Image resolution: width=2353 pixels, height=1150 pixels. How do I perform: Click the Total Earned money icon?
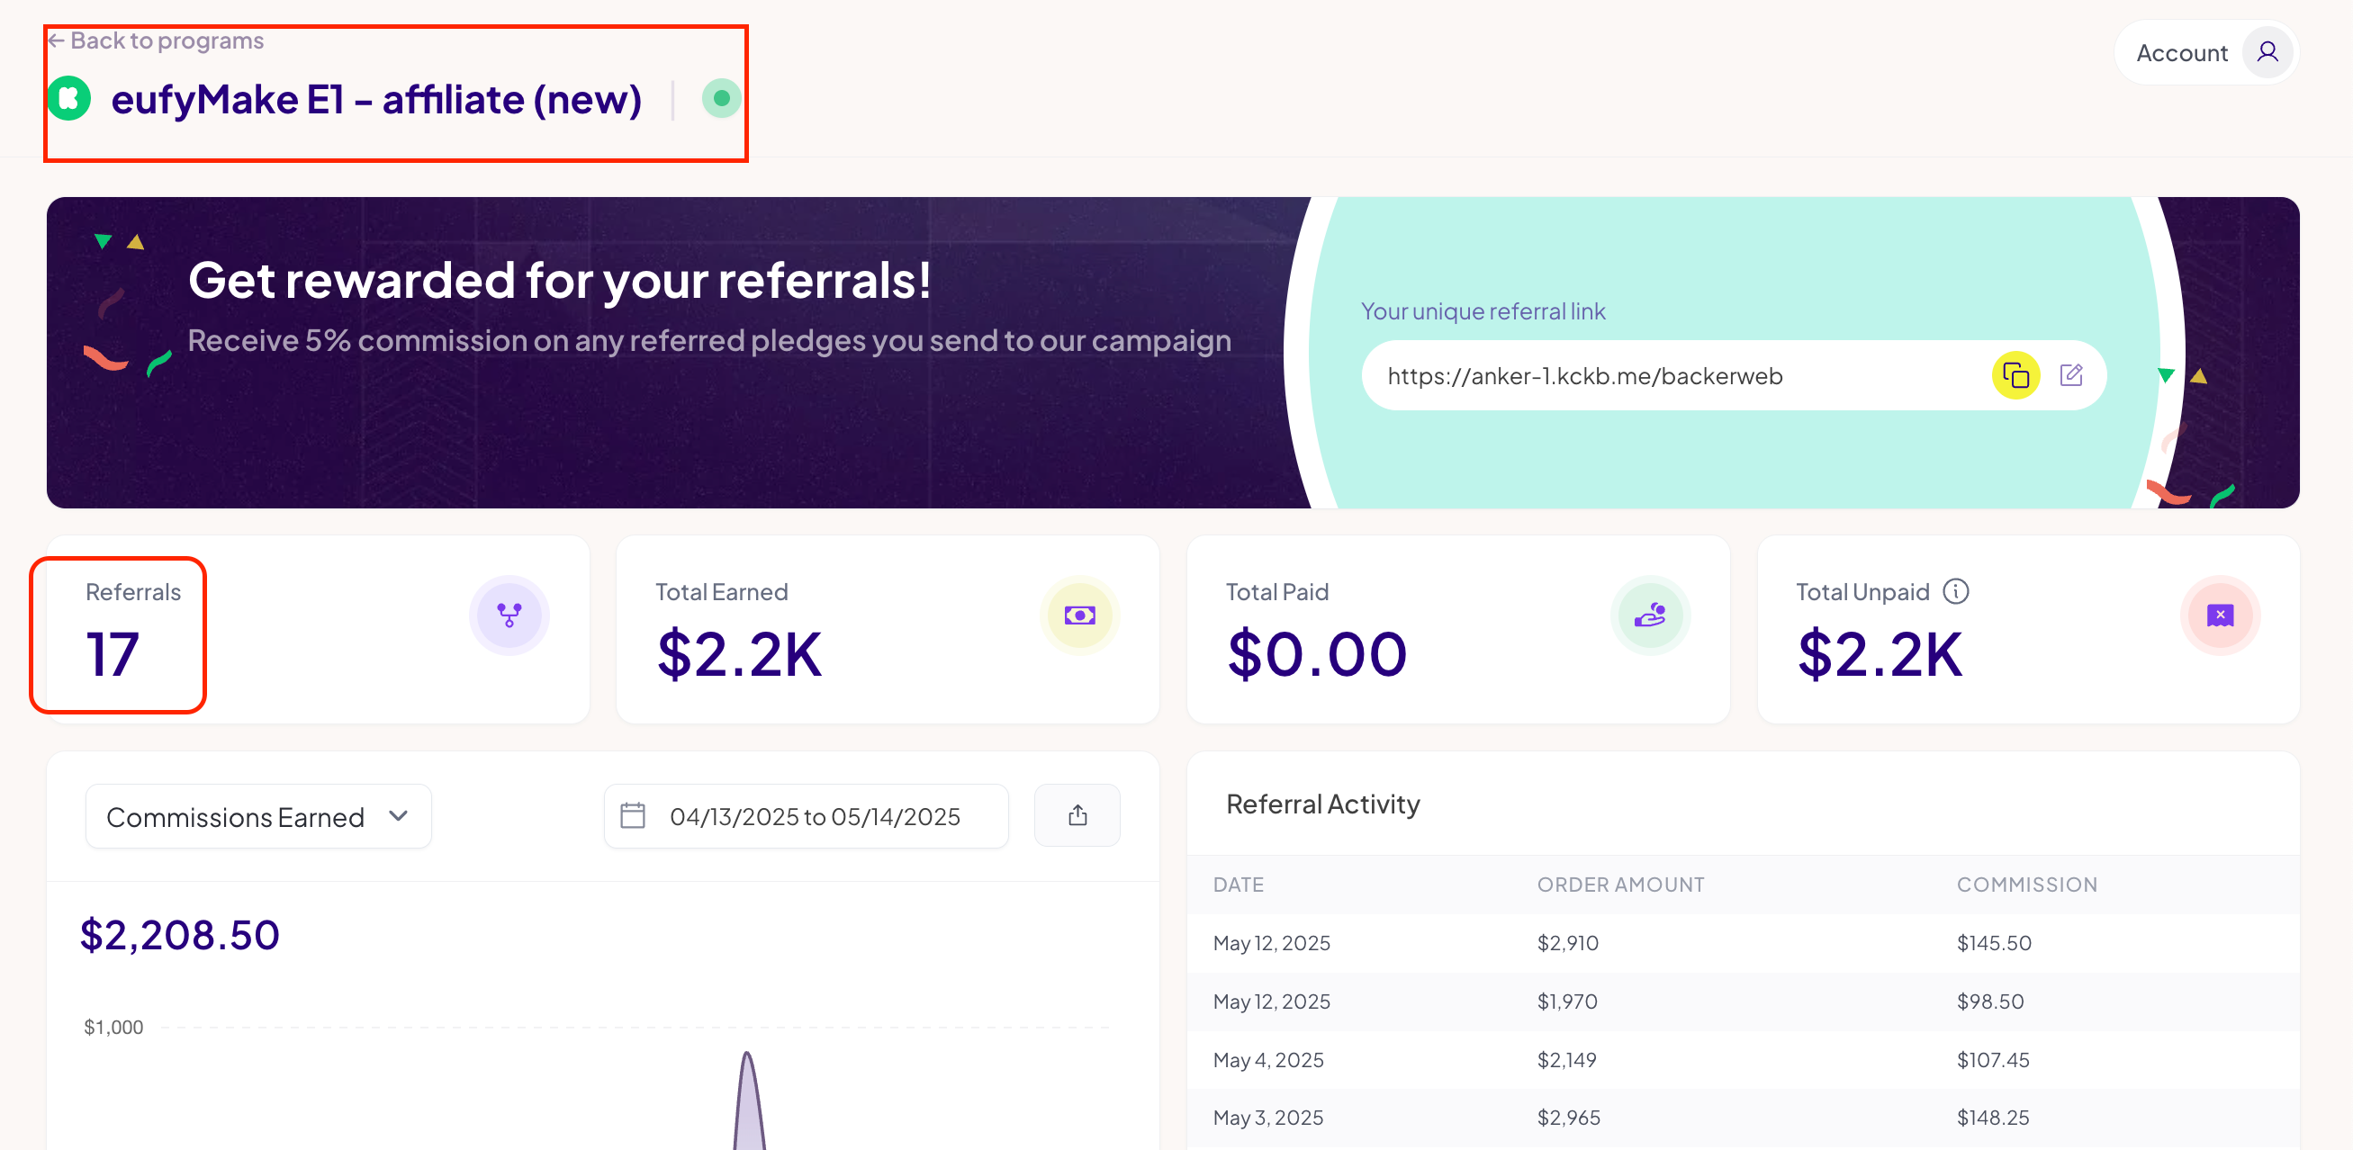pos(1078,615)
